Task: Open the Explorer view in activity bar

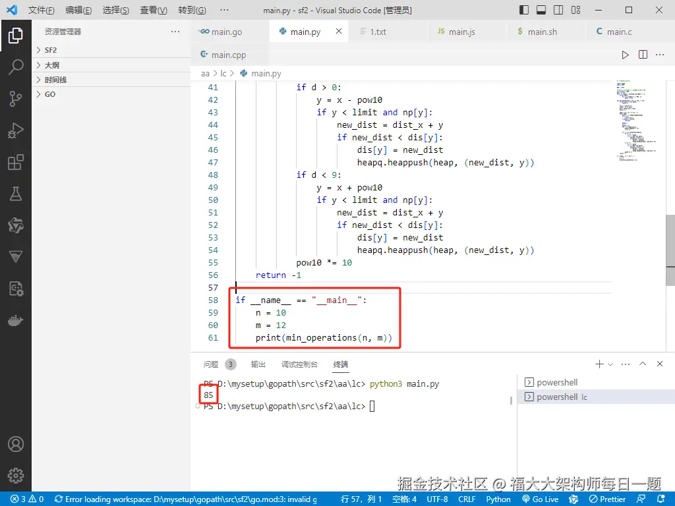Action: (x=16, y=36)
